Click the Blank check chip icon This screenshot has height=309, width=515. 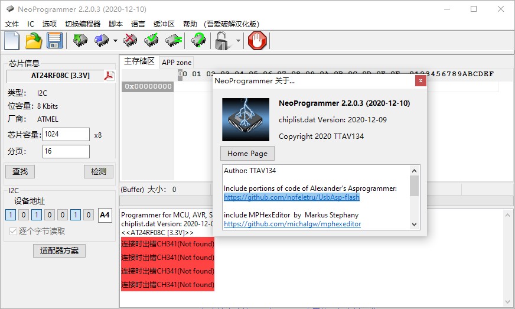[174, 40]
